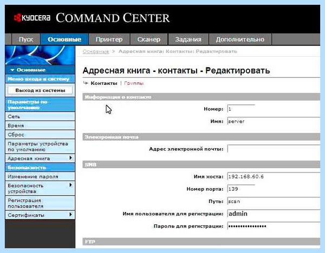325x253 pixels.
Task: Follow the Основные breadcrumb link
Action: [x=96, y=51]
